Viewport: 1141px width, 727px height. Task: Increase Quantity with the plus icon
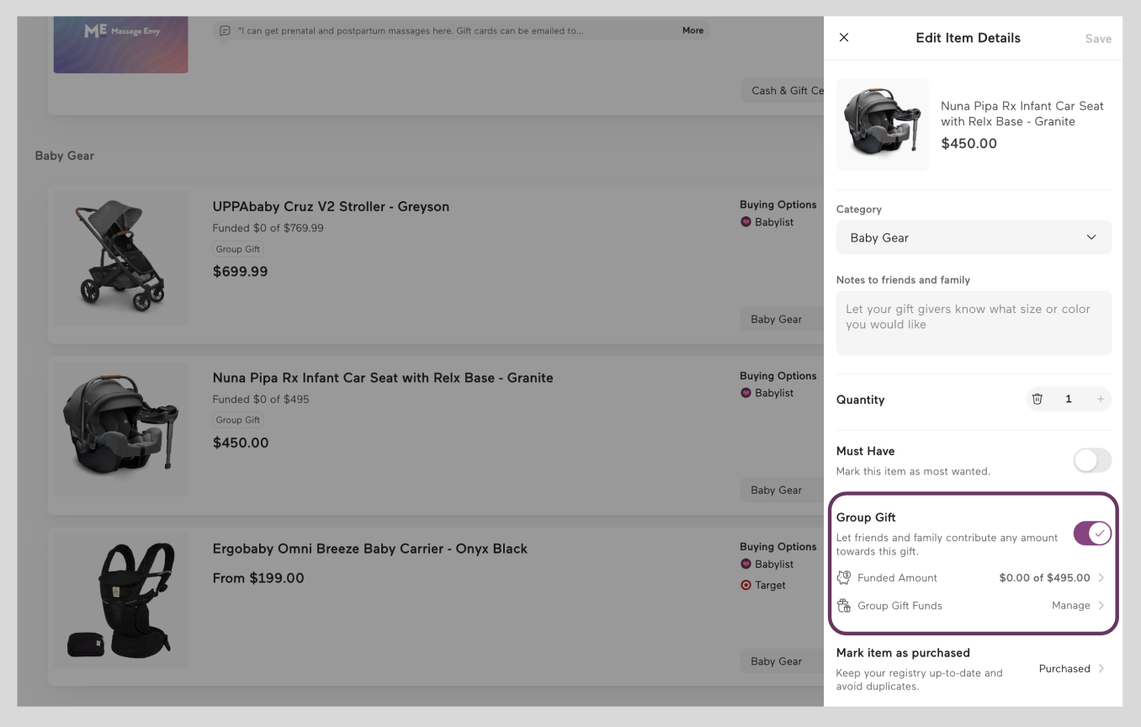coord(1100,399)
